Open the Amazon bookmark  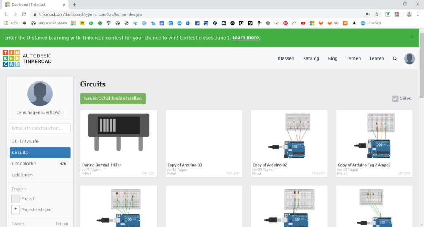[354, 23]
